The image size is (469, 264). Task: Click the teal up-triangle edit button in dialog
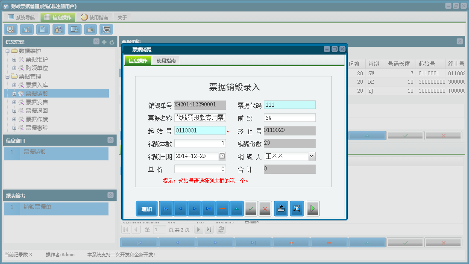pyautogui.click(x=237, y=209)
